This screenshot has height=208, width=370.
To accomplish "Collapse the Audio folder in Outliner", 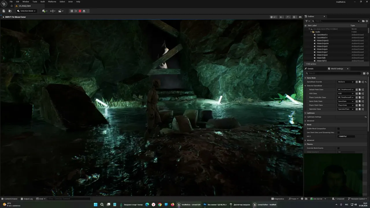I will 311,32.
